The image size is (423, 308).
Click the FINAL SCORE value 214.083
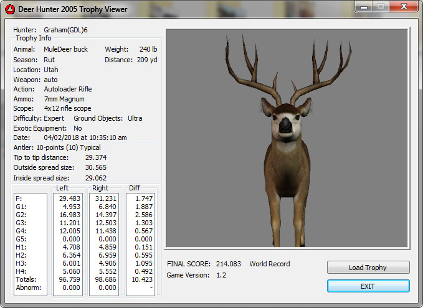(228, 264)
